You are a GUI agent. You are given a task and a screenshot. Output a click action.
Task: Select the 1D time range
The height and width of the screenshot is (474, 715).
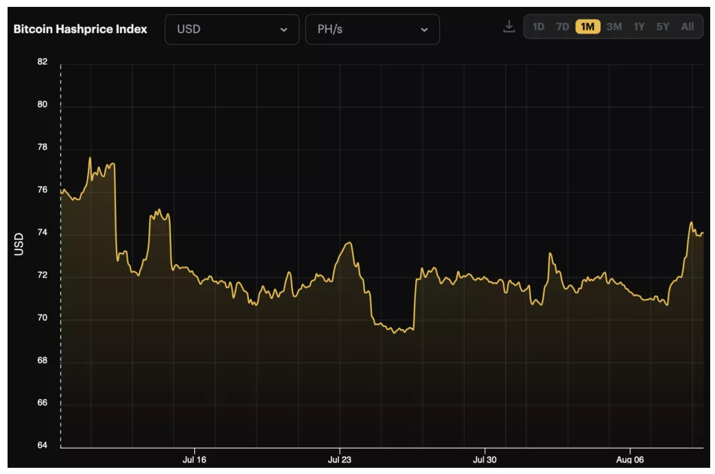[x=539, y=27]
